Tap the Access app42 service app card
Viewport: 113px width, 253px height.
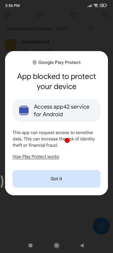pyautogui.click(x=56, y=110)
